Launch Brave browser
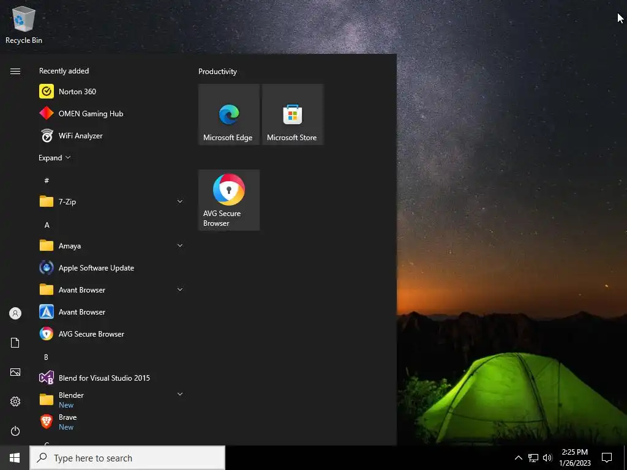Screen dimensions: 627x470 pyautogui.click(x=111, y=422)
